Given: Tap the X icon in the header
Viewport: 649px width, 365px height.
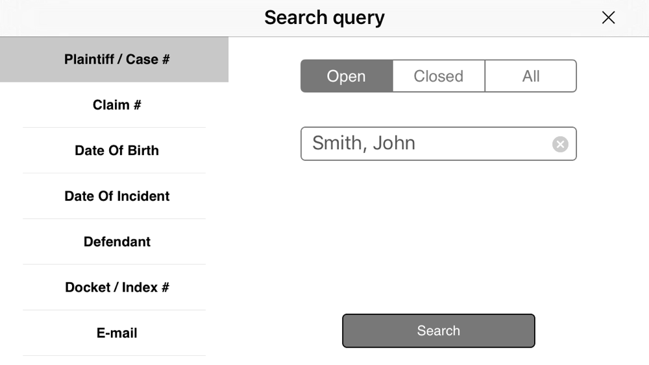Looking at the screenshot, I should (x=608, y=18).
